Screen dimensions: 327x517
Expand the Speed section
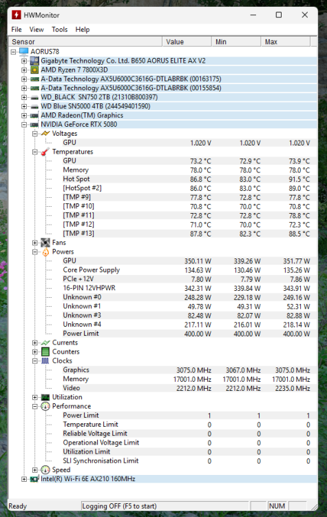[35, 470]
